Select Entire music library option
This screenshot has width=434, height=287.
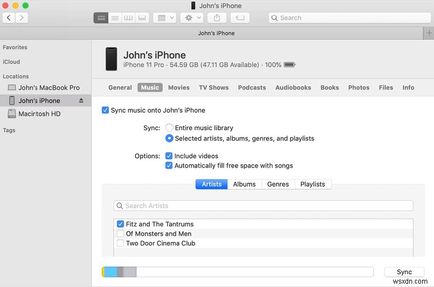169,128
